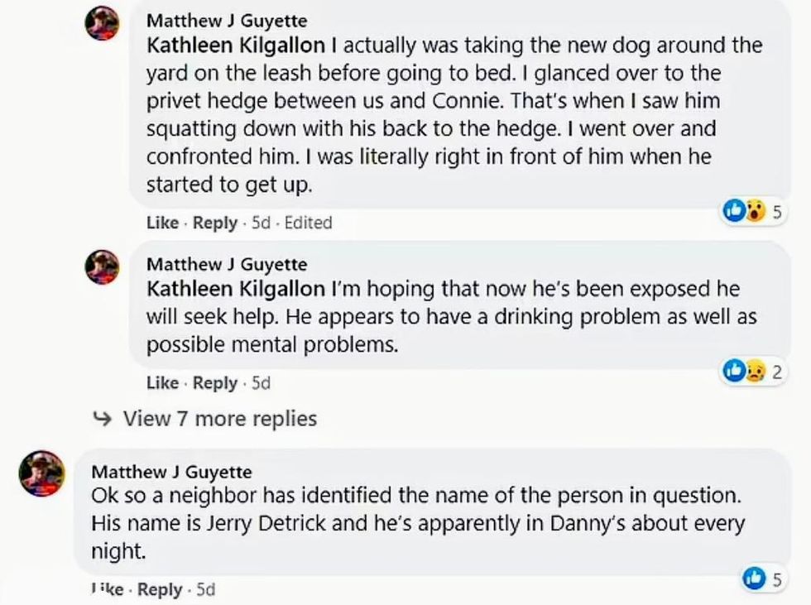The width and height of the screenshot is (811, 605).
Task: Click Matthew J Guyette name above the hedge comment
Action: pos(226,20)
